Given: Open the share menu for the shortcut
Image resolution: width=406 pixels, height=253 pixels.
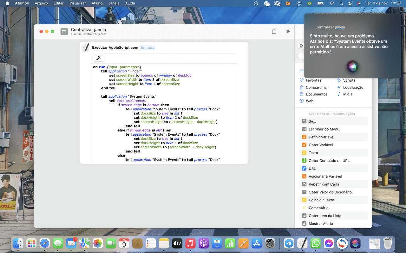Looking at the screenshot, I should 274,31.
